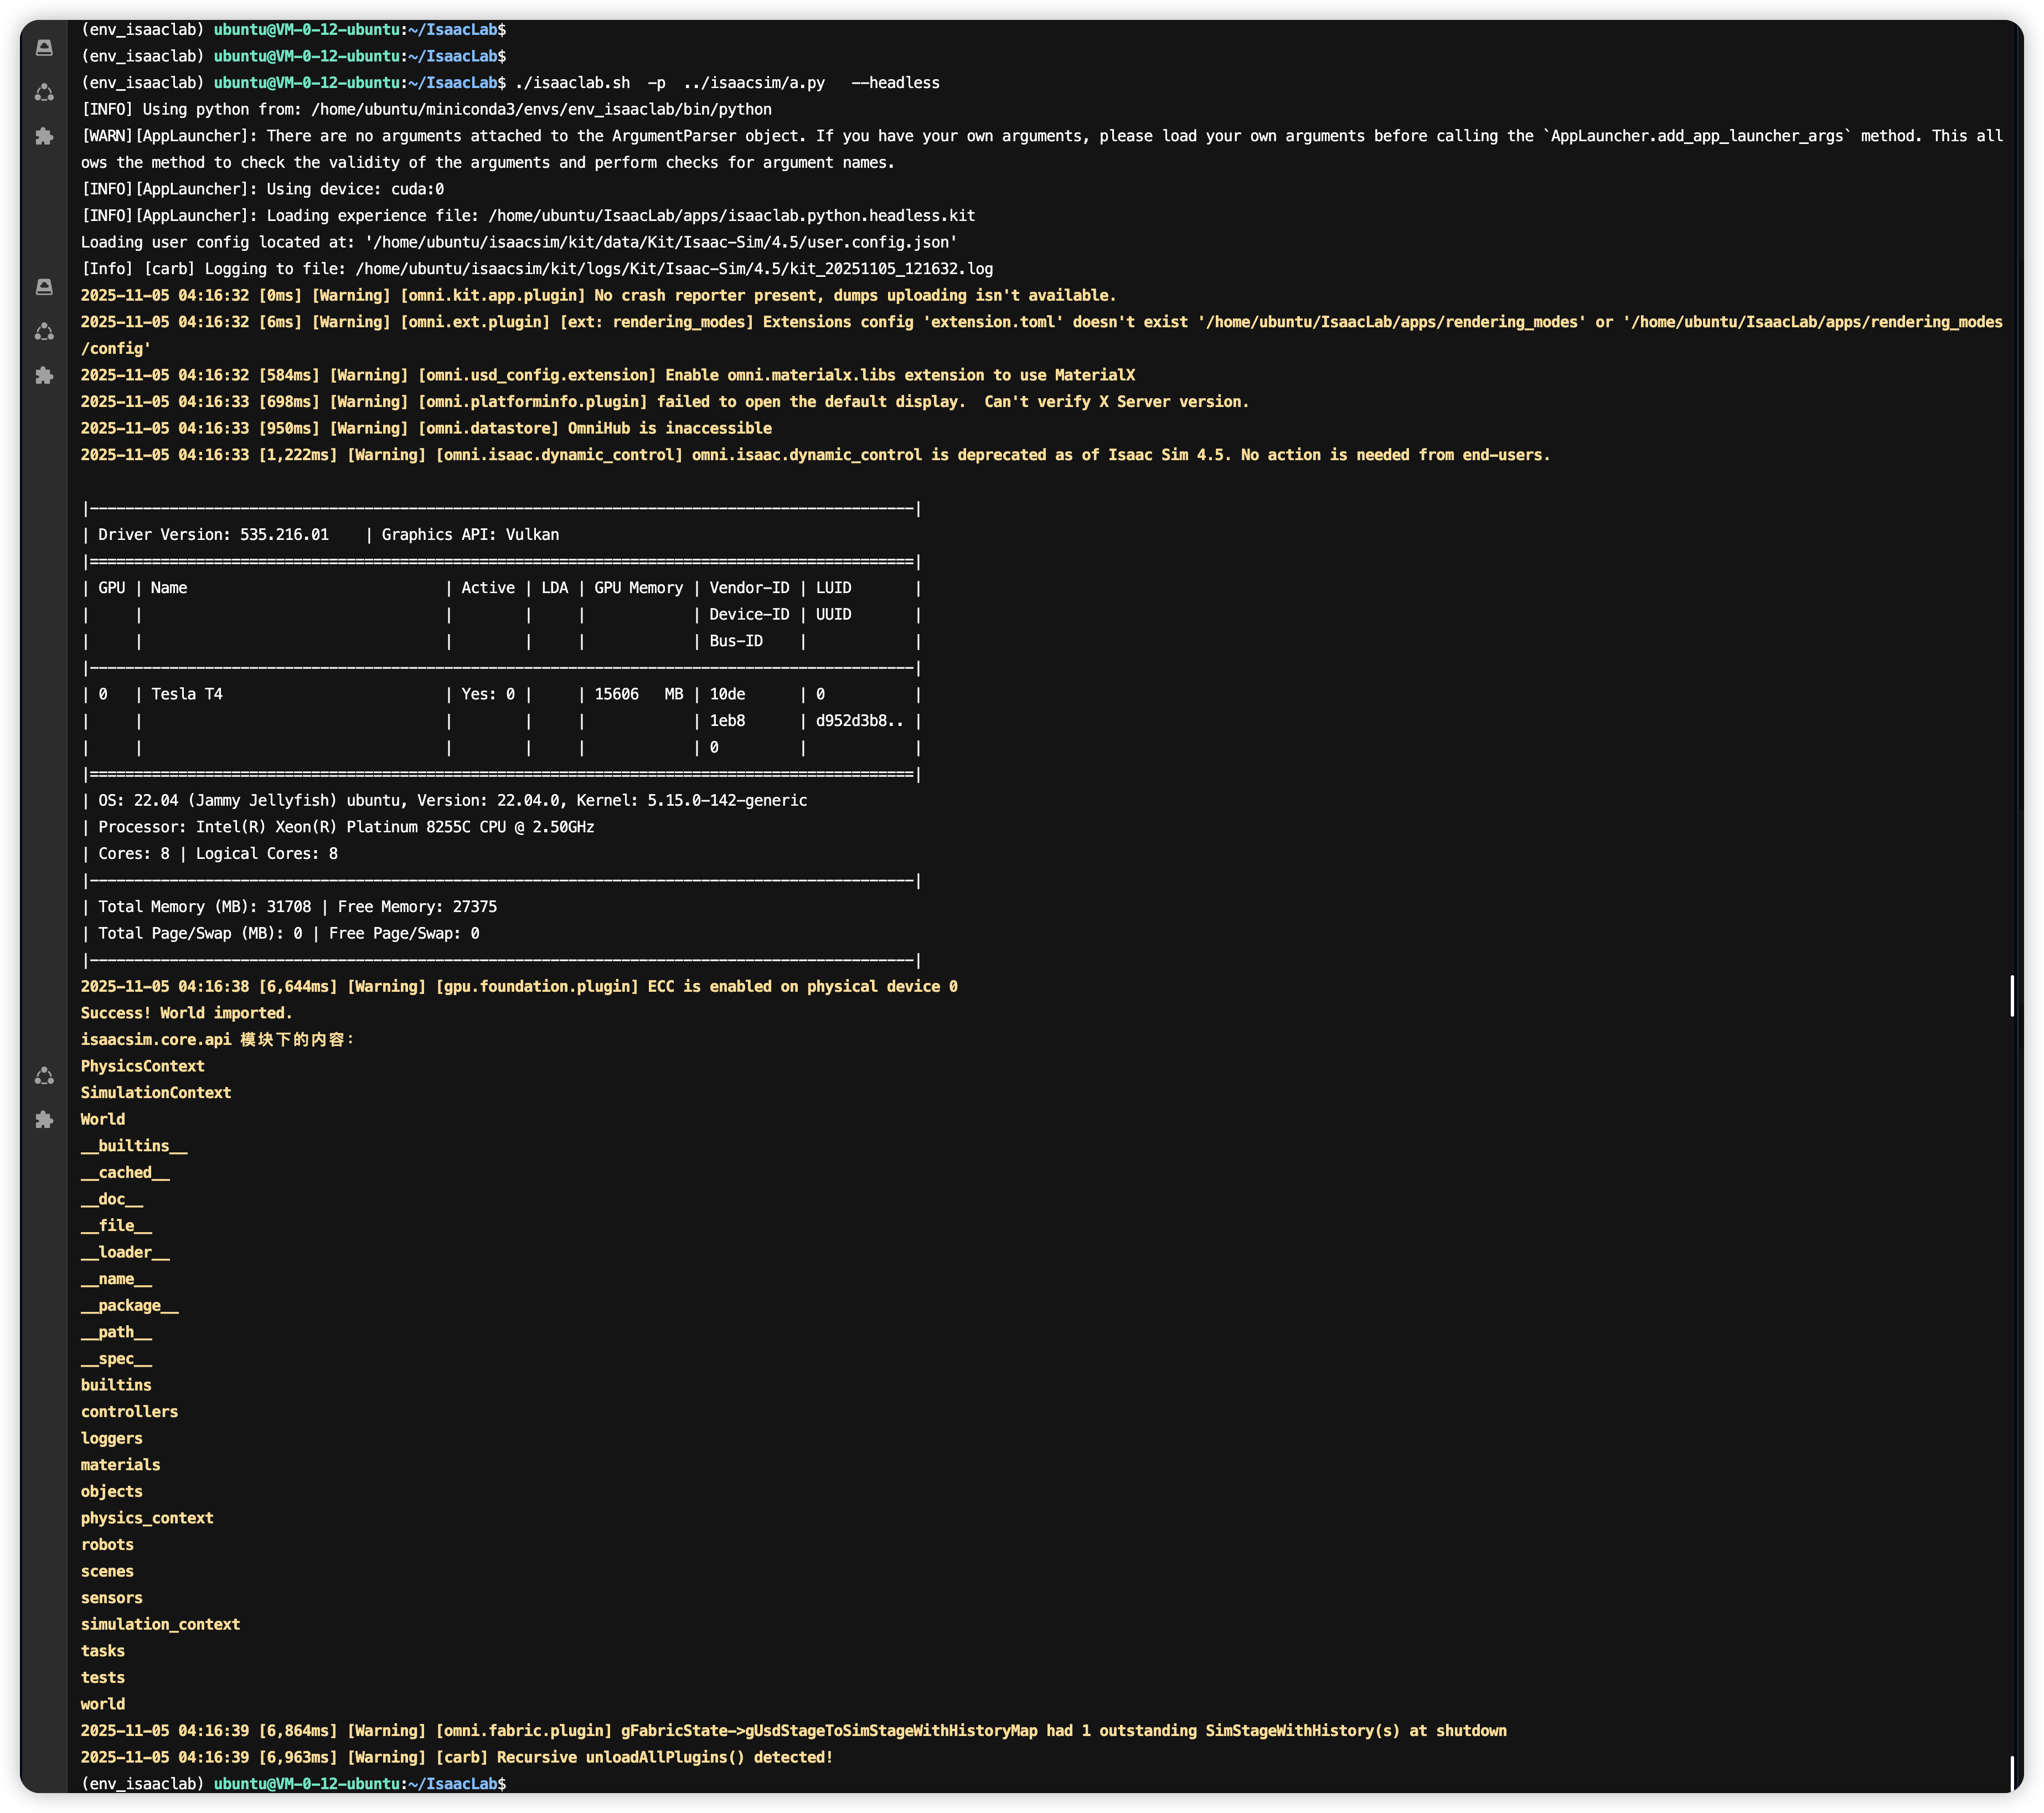Click the scrollbar marker beside the last prompt line
Image resolution: width=2044 pixels, height=1813 pixels.
(x=2012, y=1773)
